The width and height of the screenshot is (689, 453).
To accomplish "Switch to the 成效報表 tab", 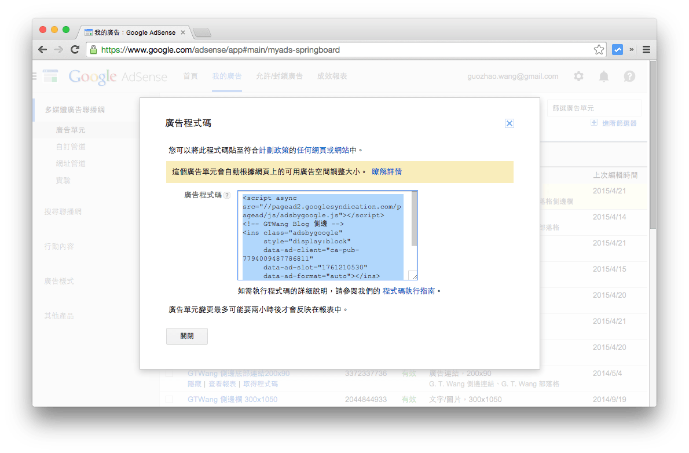I will point(332,76).
